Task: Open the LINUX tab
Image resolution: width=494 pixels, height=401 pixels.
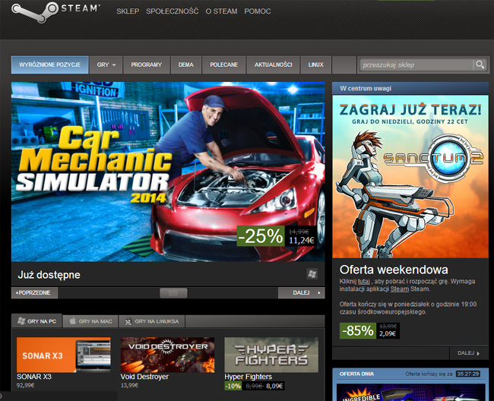Action: [x=315, y=65]
